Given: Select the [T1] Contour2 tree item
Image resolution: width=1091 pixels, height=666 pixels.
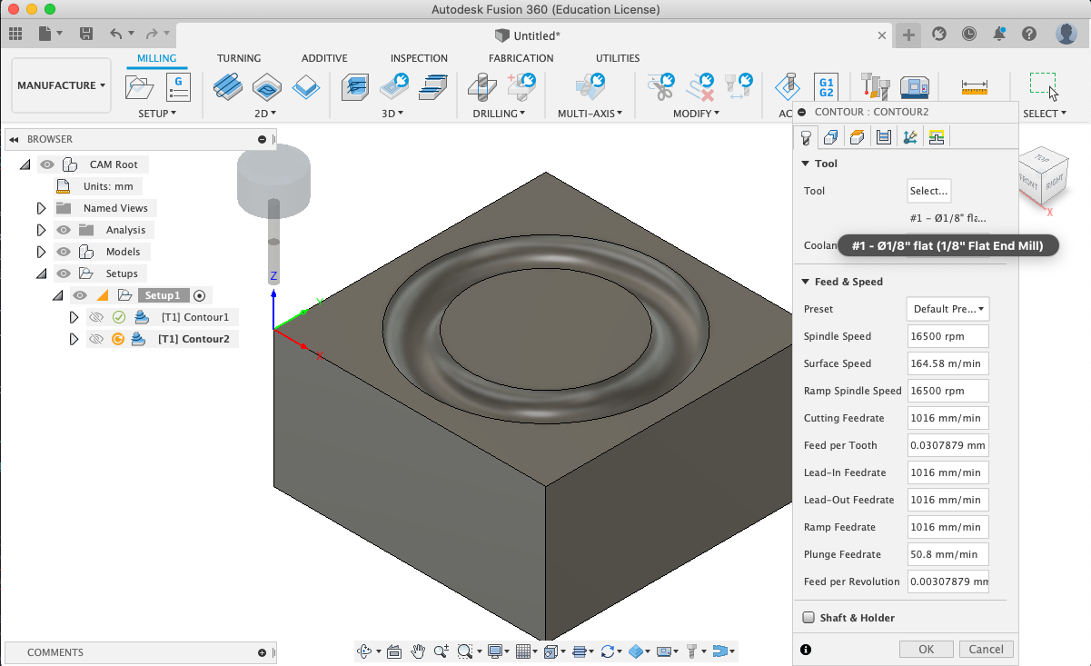Looking at the screenshot, I should [x=193, y=339].
